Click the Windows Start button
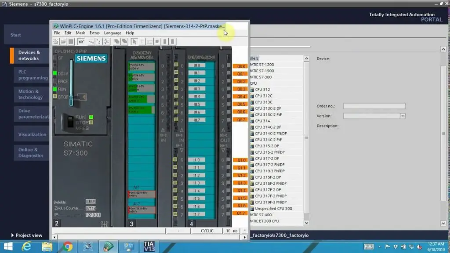Viewport: 450px width, 253px height. point(8,247)
